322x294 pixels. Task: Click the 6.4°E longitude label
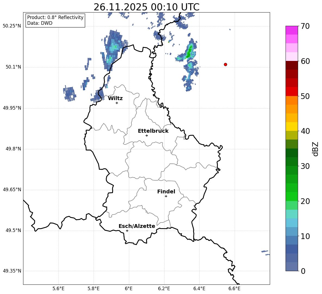(199, 289)
